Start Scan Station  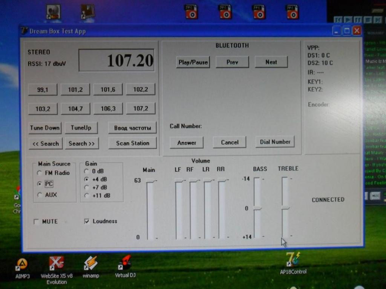pyautogui.click(x=132, y=143)
